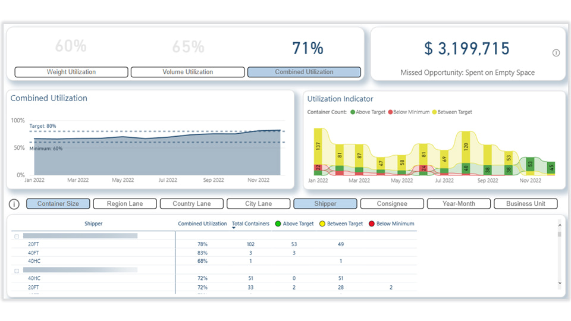
Task: Switch to Volume Utilization view
Action: [x=187, y=72]
